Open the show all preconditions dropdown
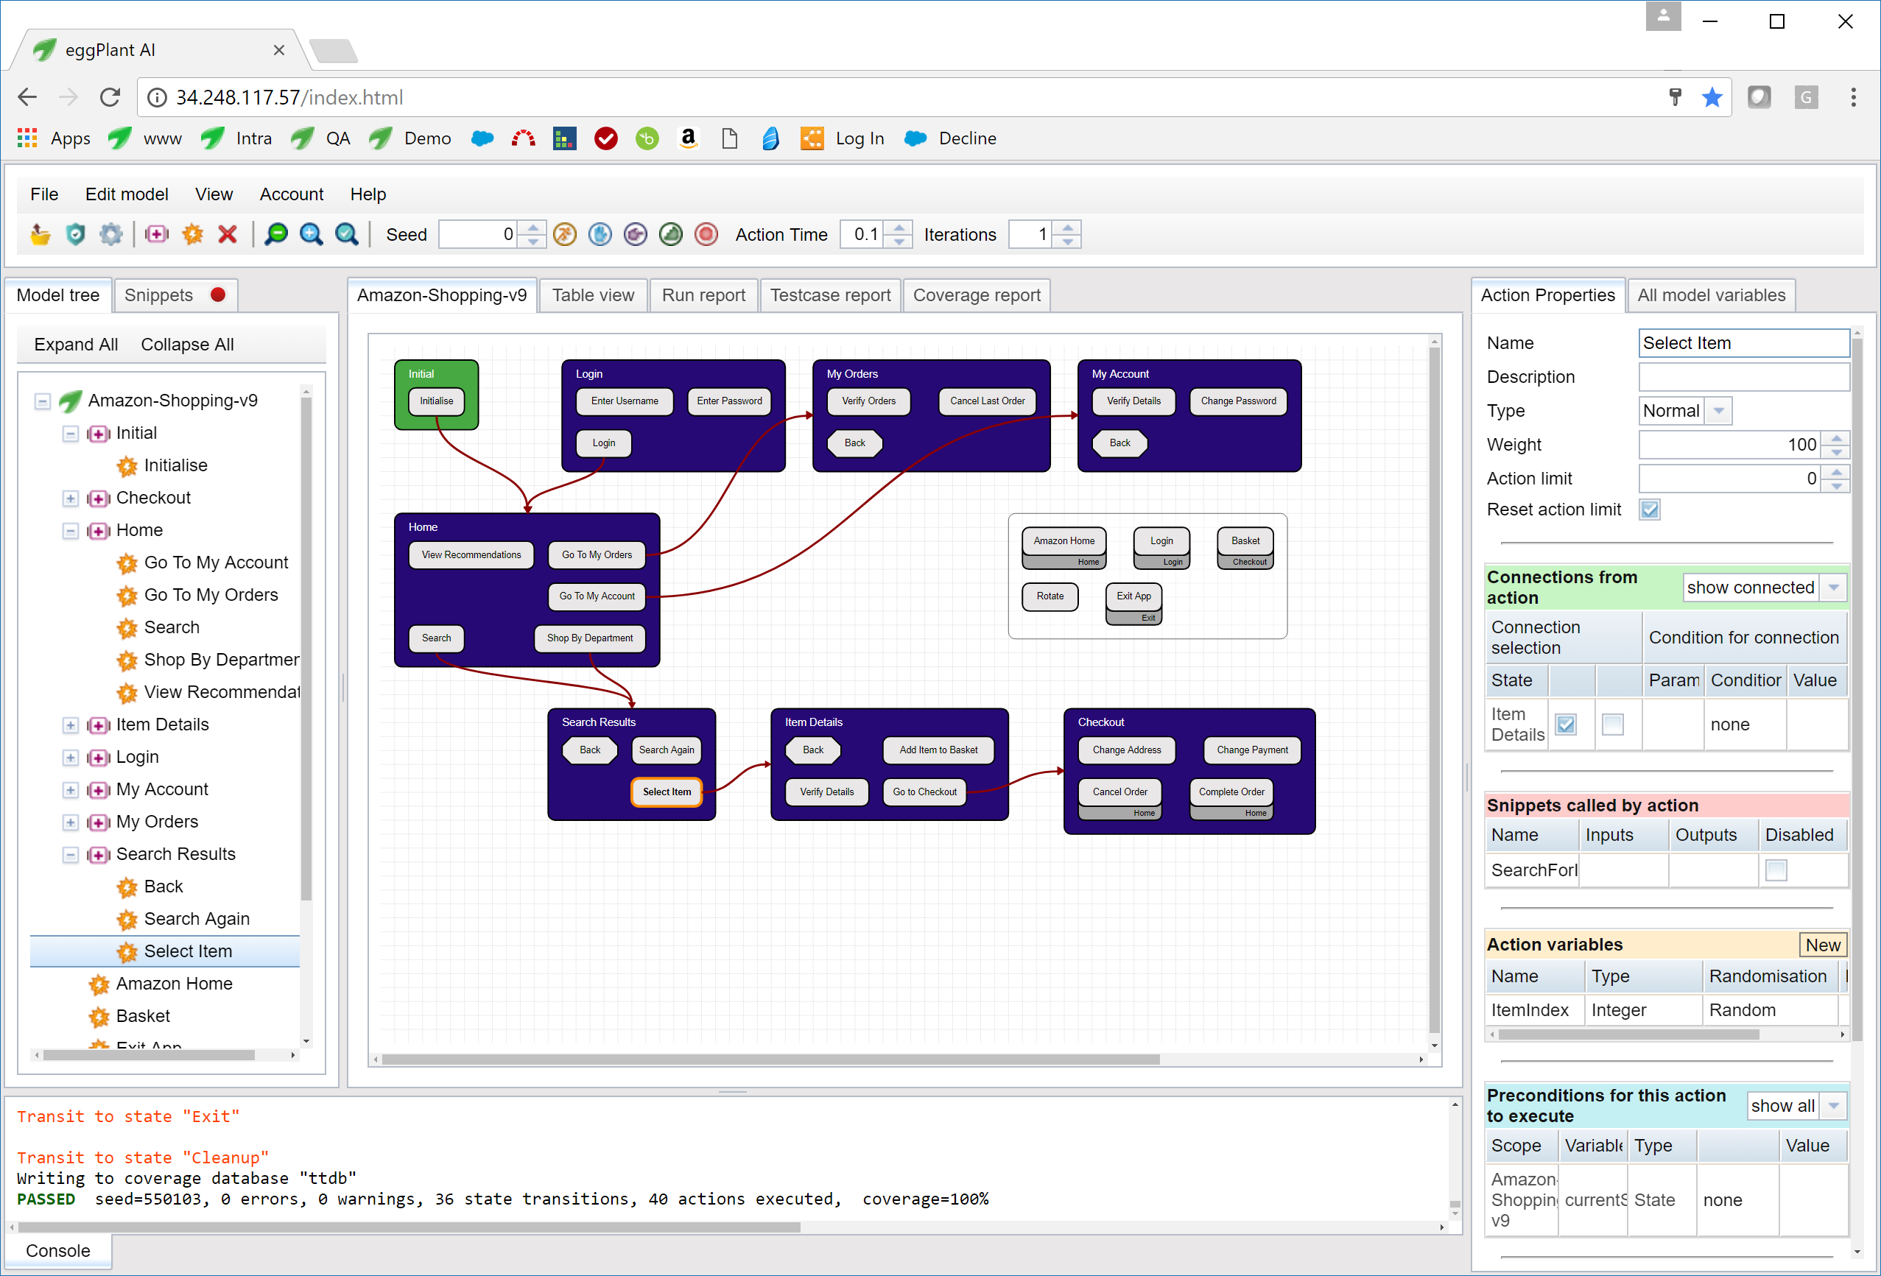Screen dimensions: 1881x1276 1833,1105
